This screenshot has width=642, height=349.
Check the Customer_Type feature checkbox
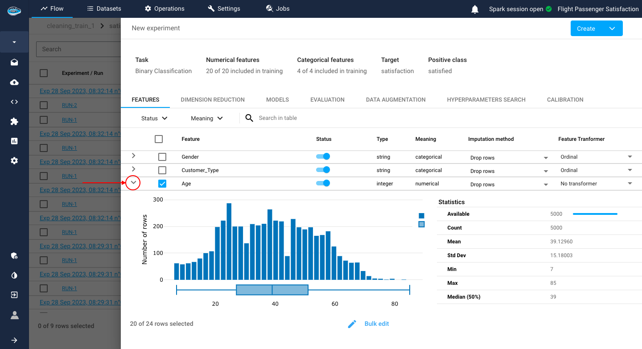[162, 170]
